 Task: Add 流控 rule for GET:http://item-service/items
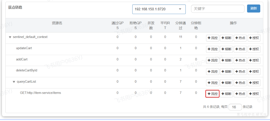point(212,94)
